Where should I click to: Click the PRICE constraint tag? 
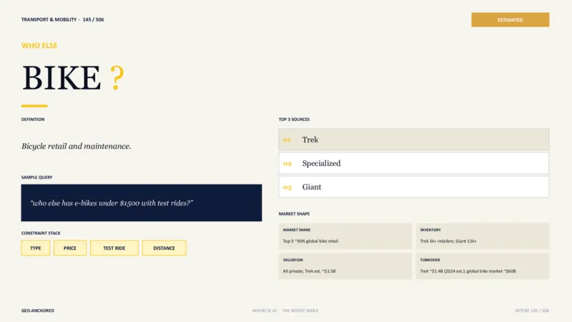[x=70, y=248]
